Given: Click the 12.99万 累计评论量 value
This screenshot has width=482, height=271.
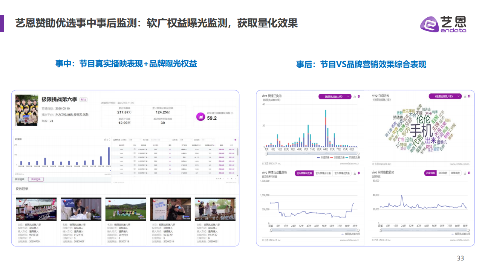Looking at the screenshot, I should pyautogui.click(x=124, y=123).
